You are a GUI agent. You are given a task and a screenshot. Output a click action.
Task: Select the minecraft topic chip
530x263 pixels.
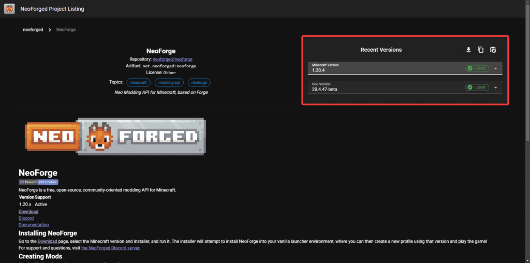click(138, 82)
